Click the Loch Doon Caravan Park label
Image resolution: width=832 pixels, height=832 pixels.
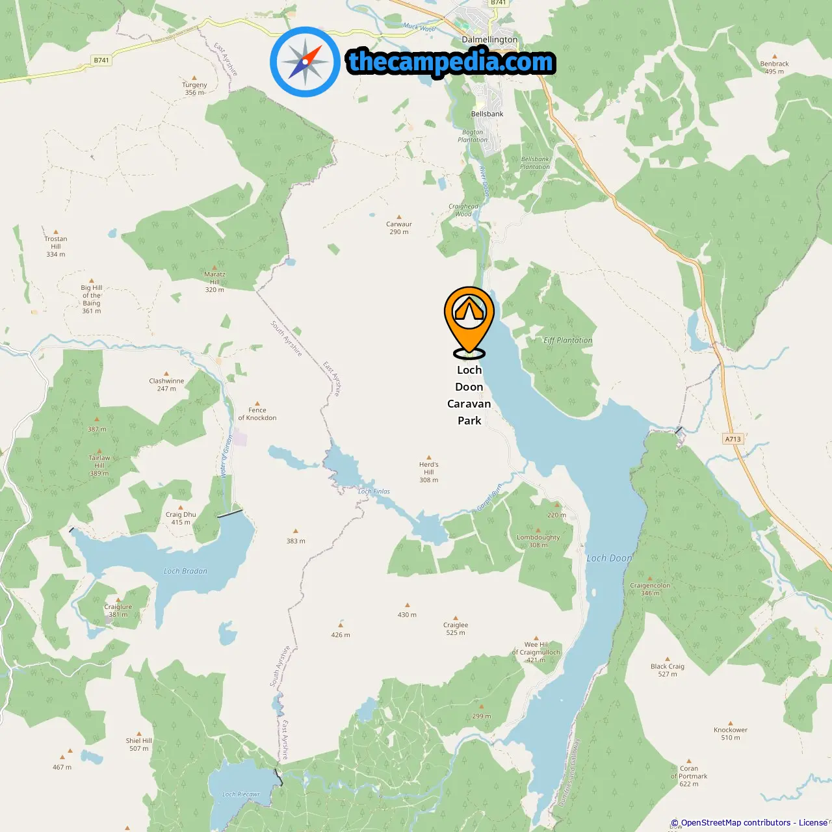pyautogui.click(x=469, y=395)
